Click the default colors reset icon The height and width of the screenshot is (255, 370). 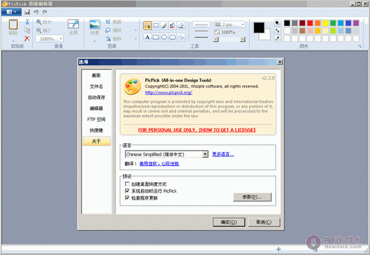tap(277, 23)
